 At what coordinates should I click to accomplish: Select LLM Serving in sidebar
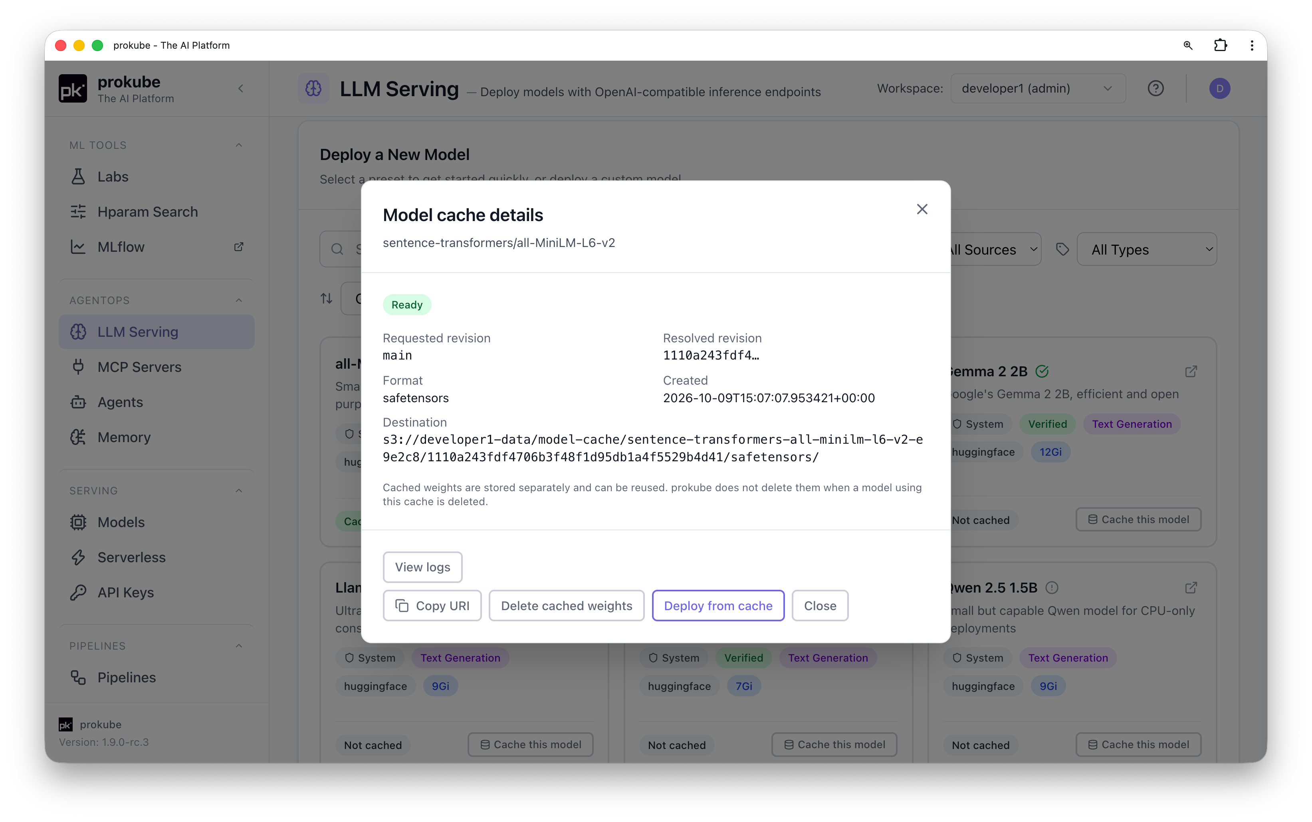[x=157, y=332]
